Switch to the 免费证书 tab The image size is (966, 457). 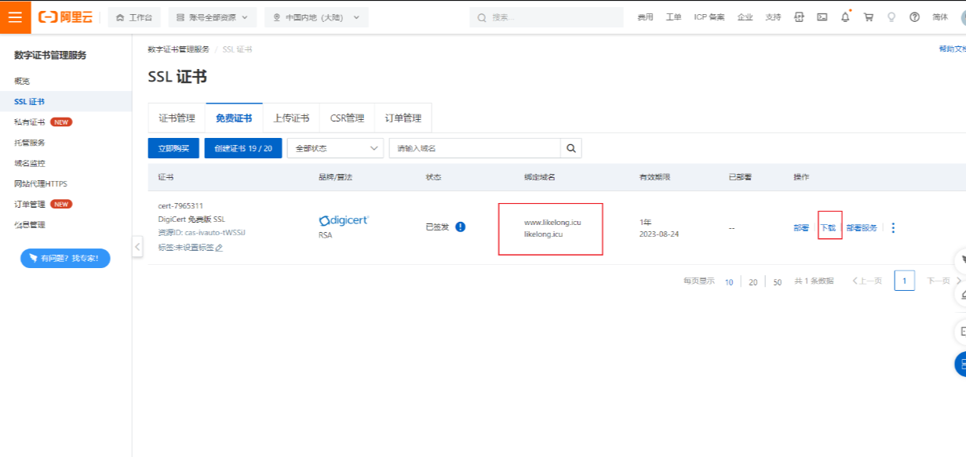click(234, 118)
